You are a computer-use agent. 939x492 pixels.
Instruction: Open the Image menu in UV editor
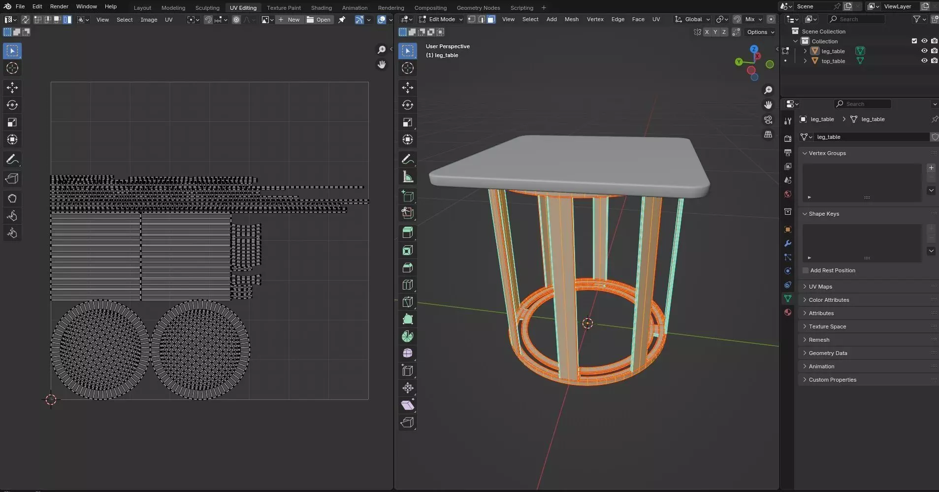[149, 20]
